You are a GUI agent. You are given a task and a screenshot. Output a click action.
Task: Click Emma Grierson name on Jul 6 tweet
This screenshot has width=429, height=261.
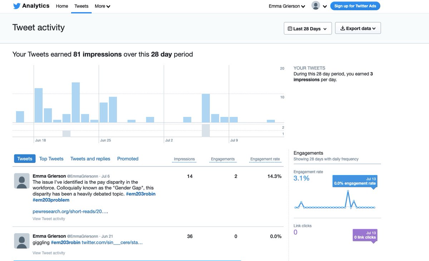pyautogui.click(x=49, y=176)
